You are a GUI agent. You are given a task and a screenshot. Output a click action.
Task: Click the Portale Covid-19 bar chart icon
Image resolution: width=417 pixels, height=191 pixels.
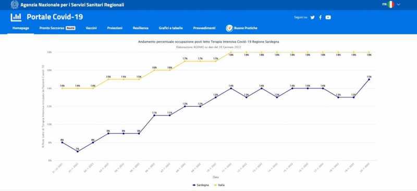(x=16, y=17)
